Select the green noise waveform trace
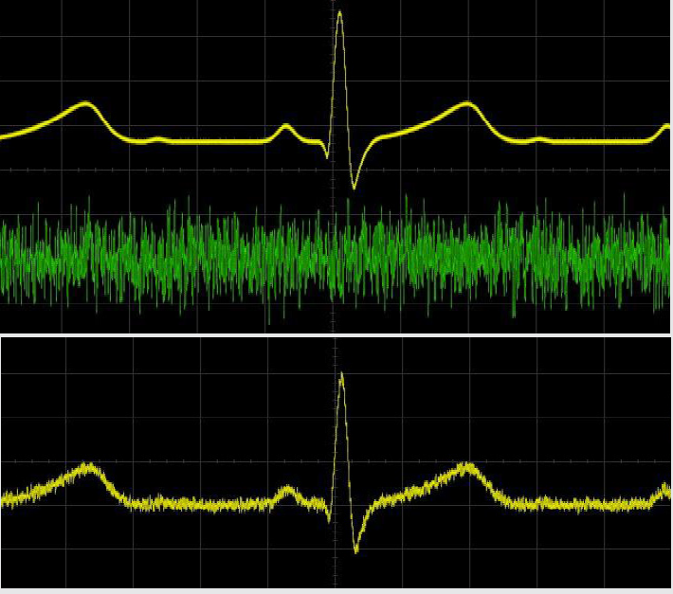This screenshot has width=673, height=594. [x=335, y=258]
